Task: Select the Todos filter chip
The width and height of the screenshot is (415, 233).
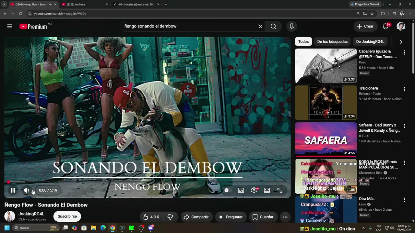Action: coord(303,41)
